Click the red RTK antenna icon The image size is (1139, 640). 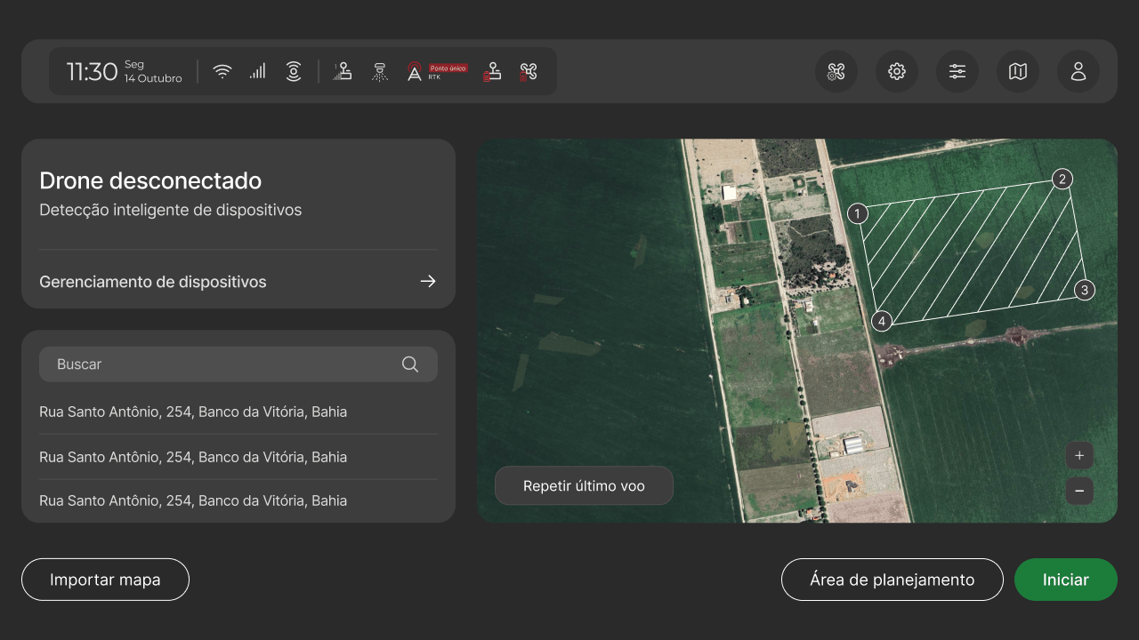414,72
